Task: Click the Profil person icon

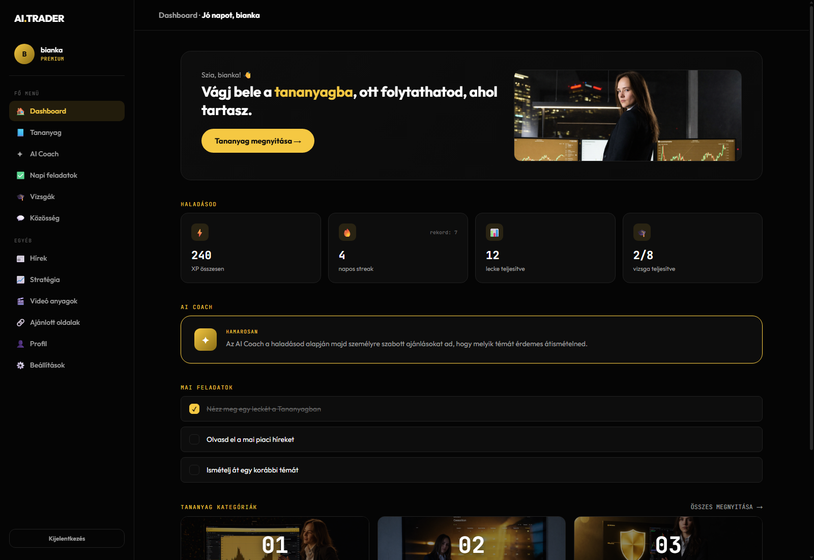Action: 20,344
